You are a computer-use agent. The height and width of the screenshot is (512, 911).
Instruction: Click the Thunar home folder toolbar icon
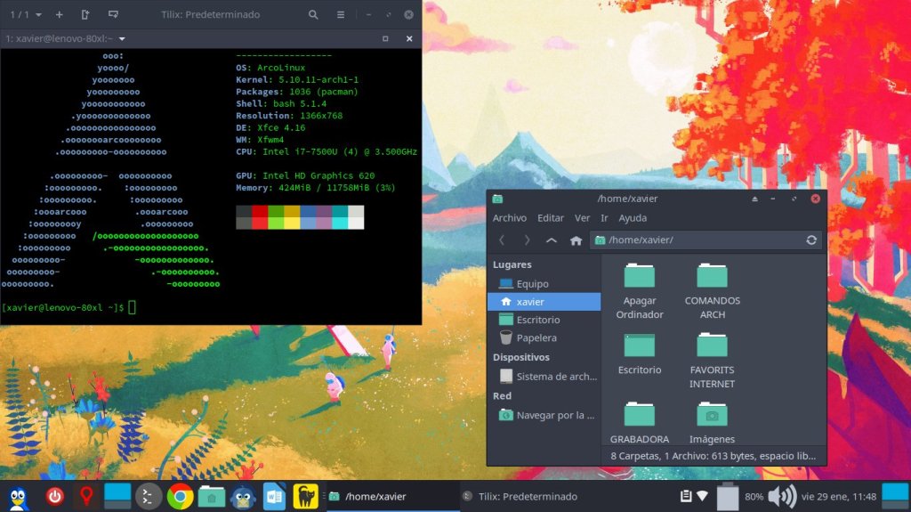(576, 240)
